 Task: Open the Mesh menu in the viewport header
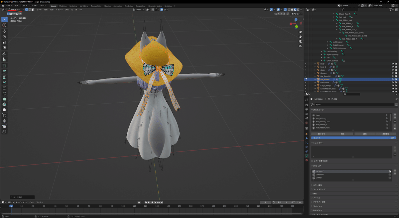(59, 10)
